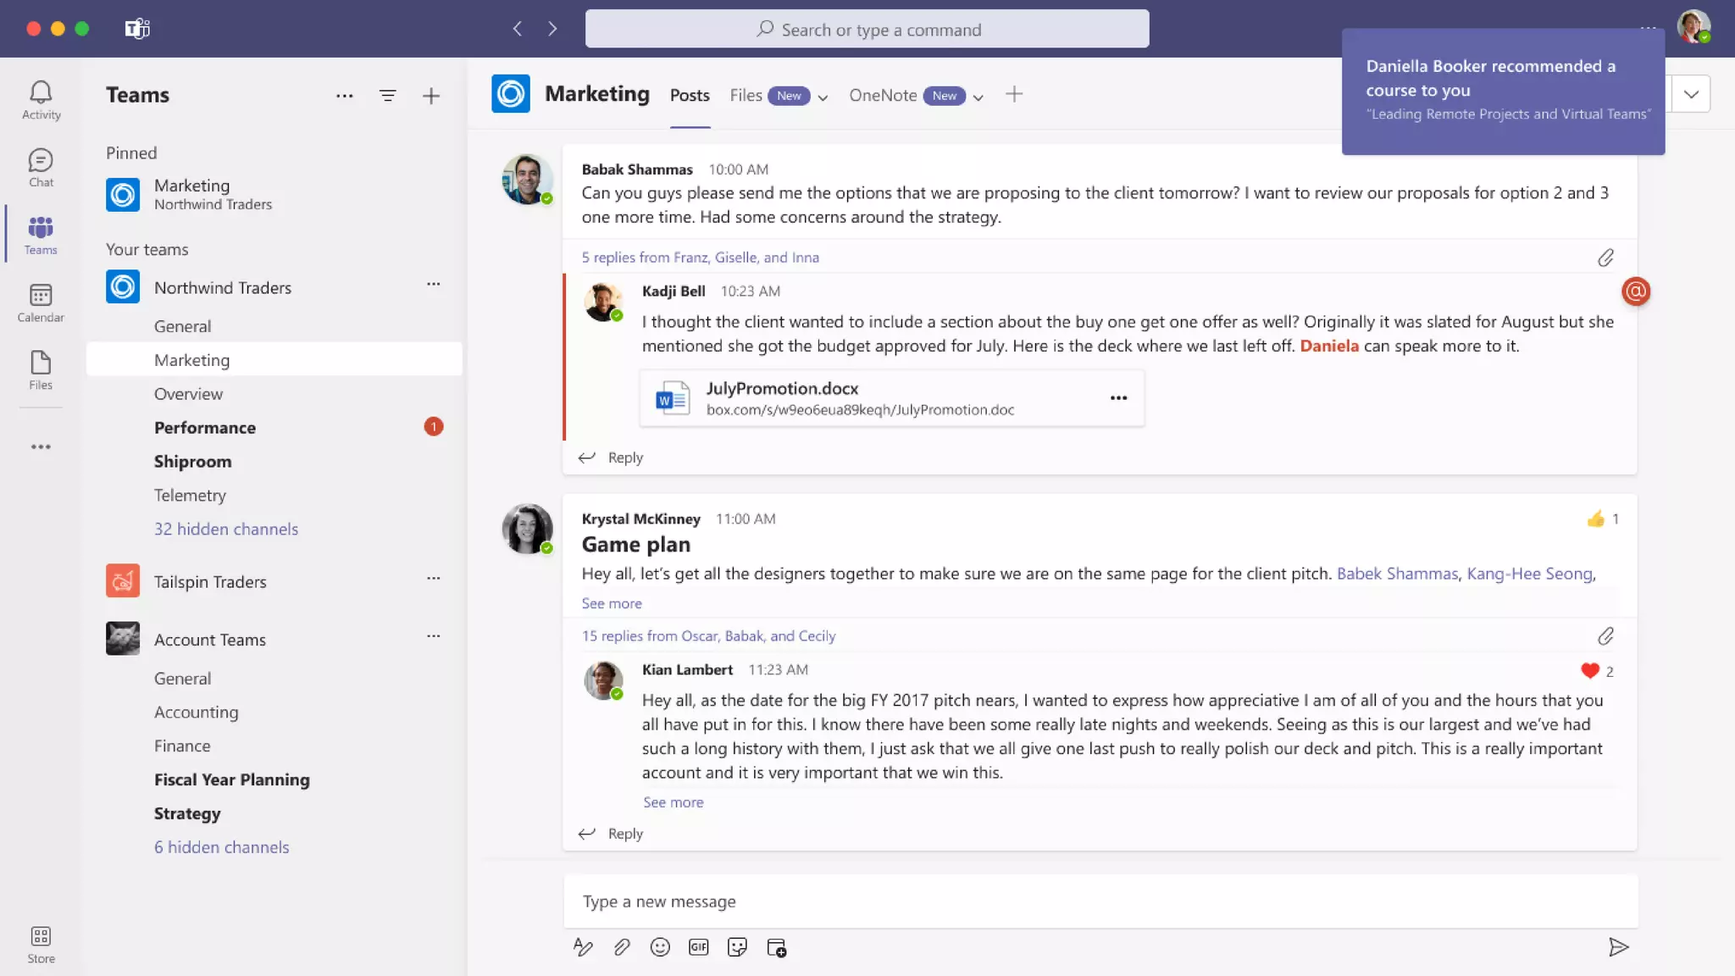Toggle thumbs up reaction on Game plan

pyautogui.click(x=1596, y=518)
